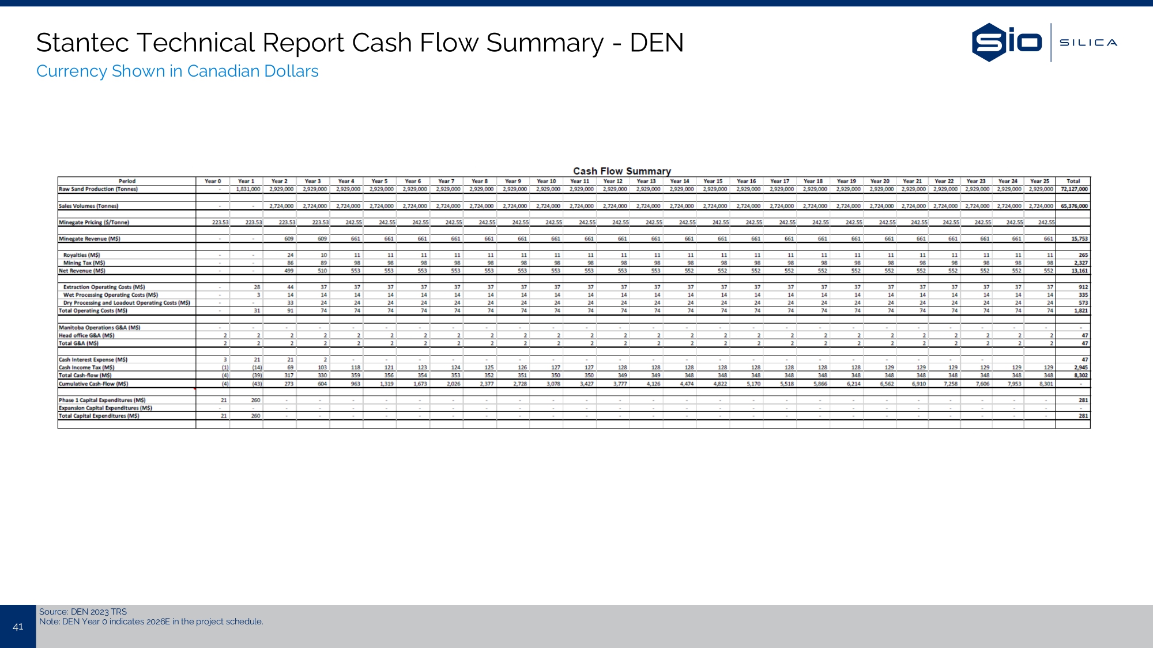Select the 'Year 20' column header
1153x648 pixels.
click(x=880, y=181)
